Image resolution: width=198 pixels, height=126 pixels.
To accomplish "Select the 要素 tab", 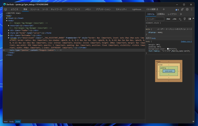I will (25, 10).
